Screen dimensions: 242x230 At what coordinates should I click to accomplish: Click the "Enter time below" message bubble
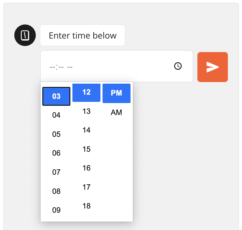click(x=83, y=36)
